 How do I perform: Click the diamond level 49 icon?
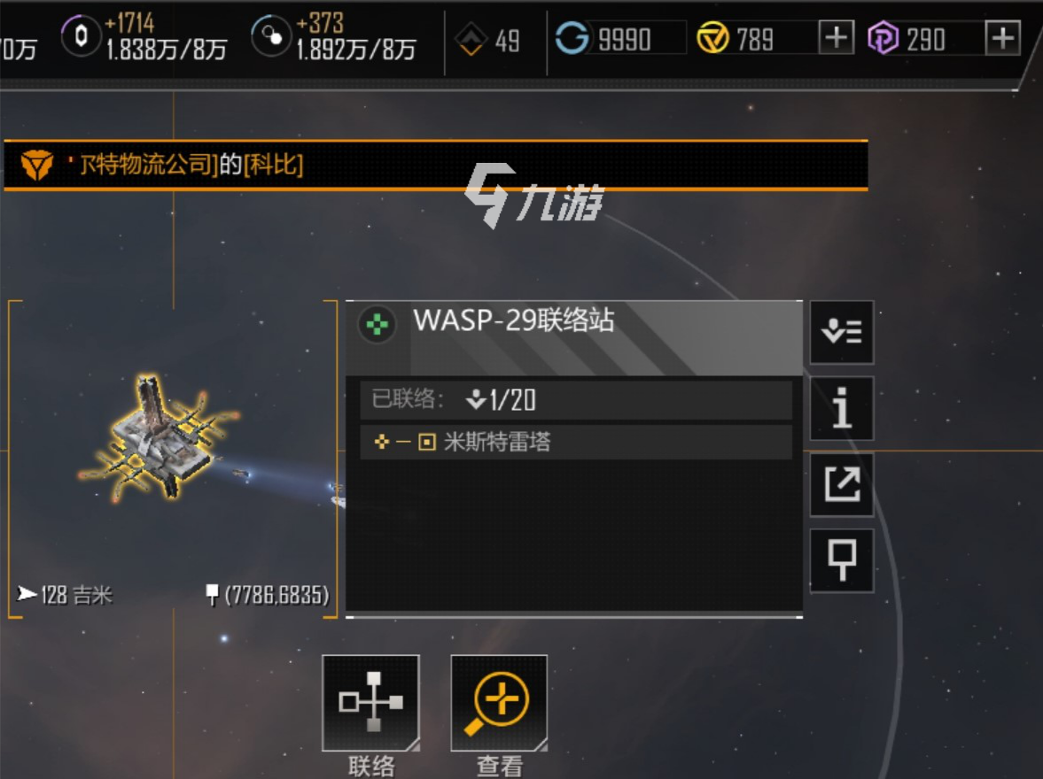coord(471,39)
